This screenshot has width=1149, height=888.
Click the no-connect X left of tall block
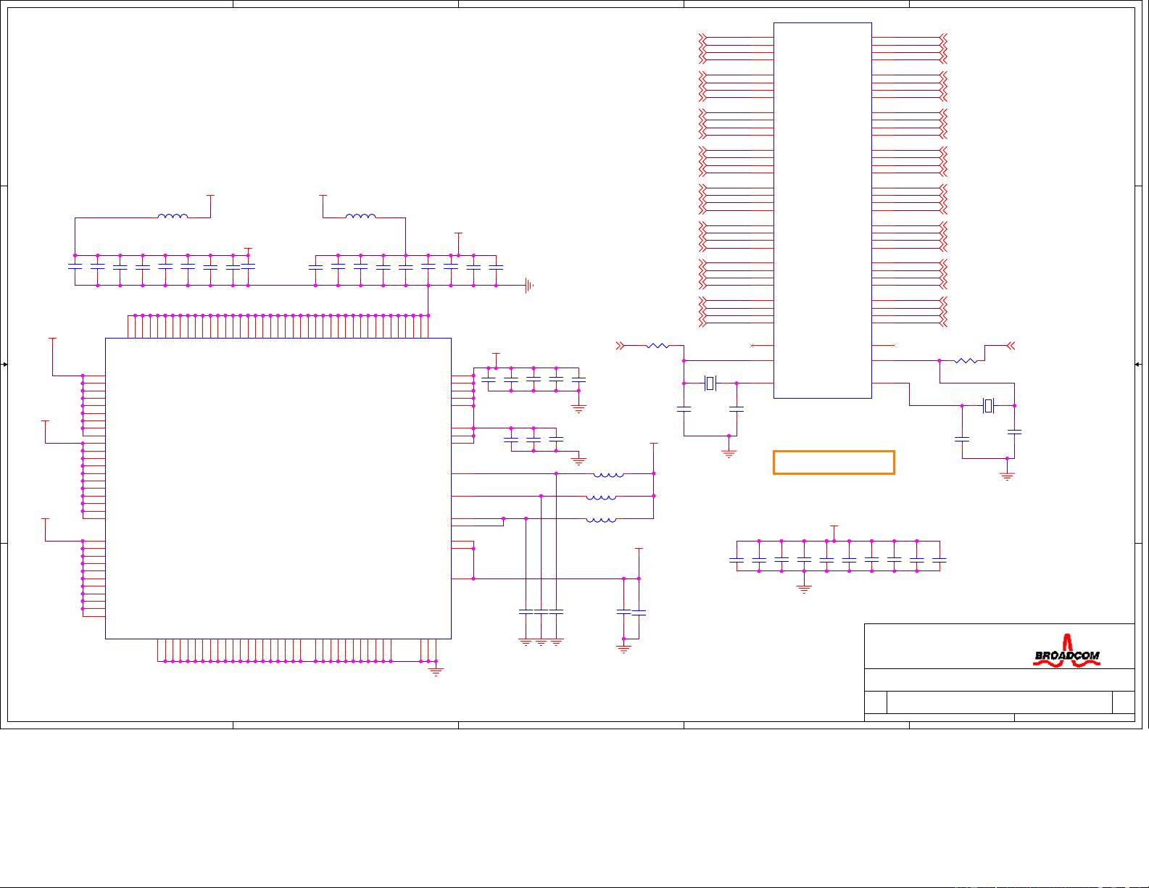click(752, 346)
